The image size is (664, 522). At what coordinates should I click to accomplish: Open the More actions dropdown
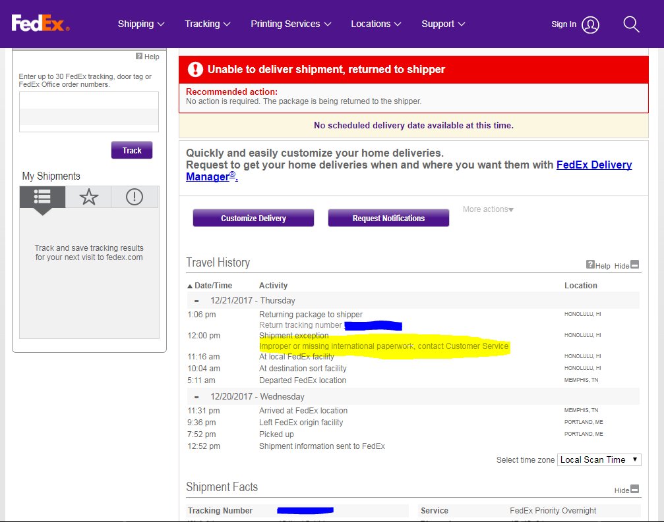[x=488, y=209]
